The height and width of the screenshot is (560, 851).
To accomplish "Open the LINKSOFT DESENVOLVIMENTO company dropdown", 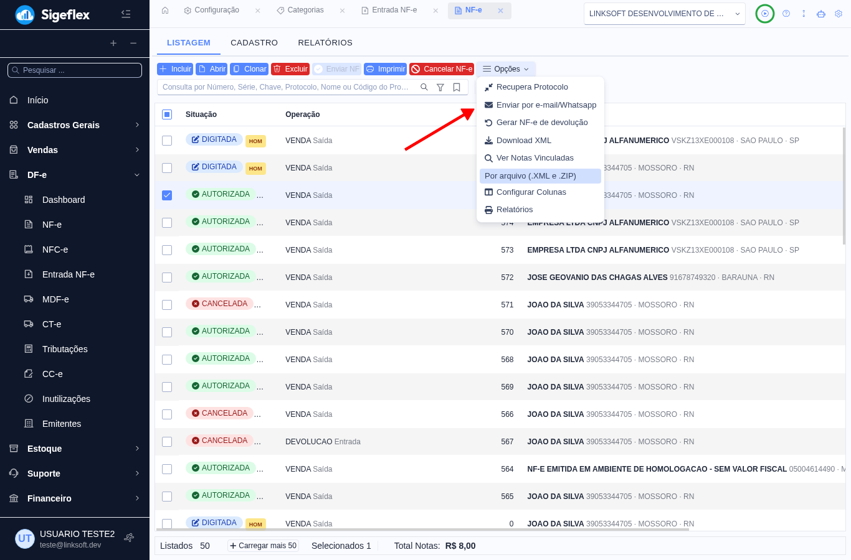I will pos(665,14).
